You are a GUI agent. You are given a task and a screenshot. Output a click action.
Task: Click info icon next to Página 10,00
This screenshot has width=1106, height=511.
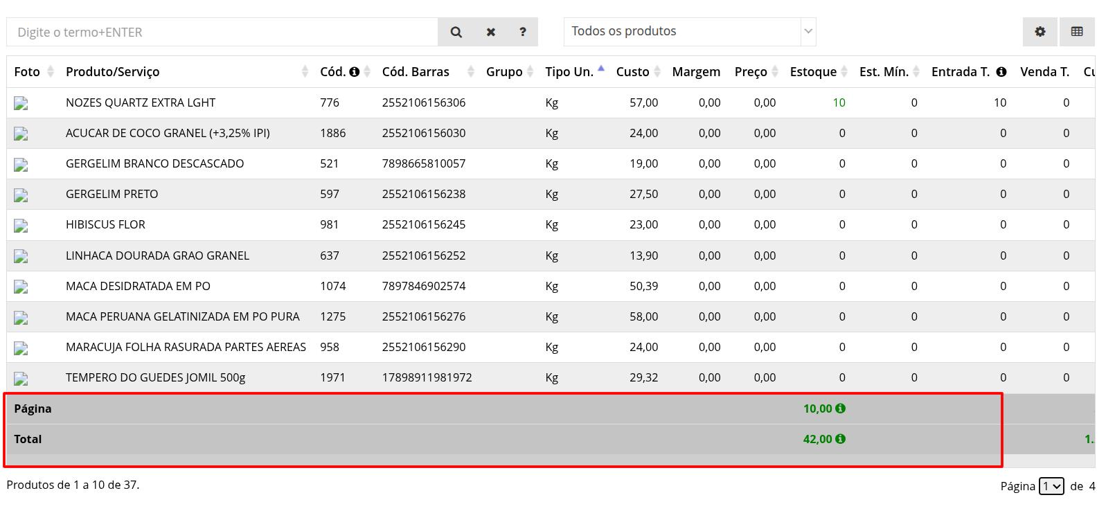click(840, 409)
